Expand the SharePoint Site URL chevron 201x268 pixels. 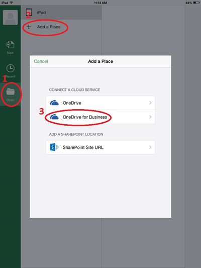tap(150, 147)
